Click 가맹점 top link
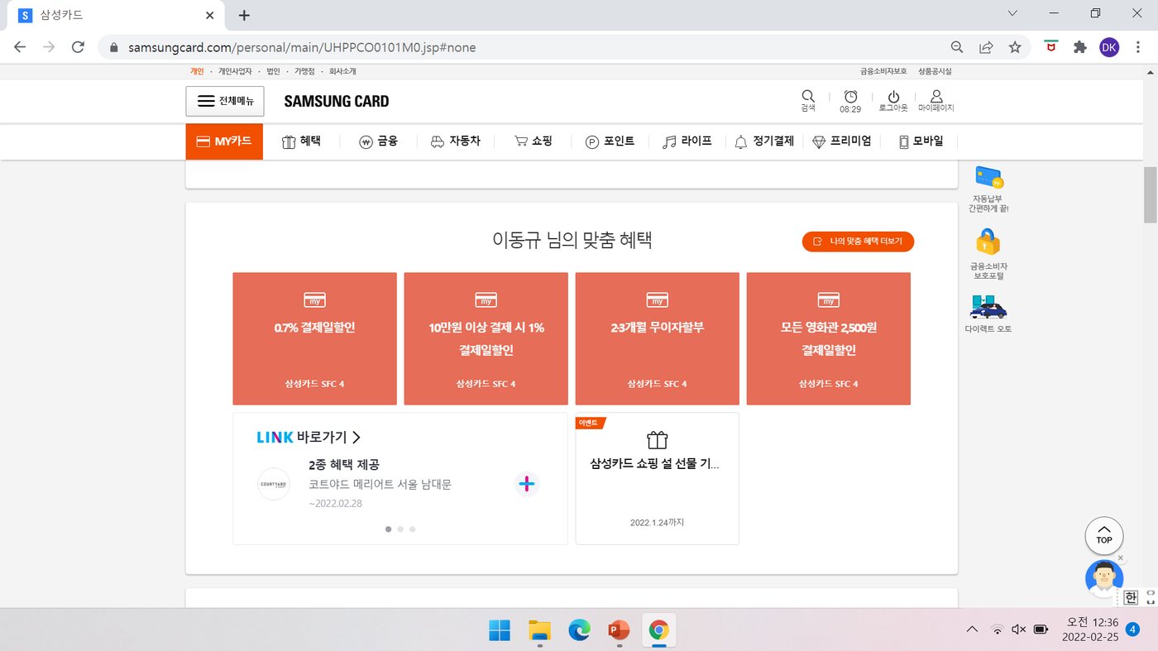The height and width of the screenshot is (651, 1158). click(304, 72)
